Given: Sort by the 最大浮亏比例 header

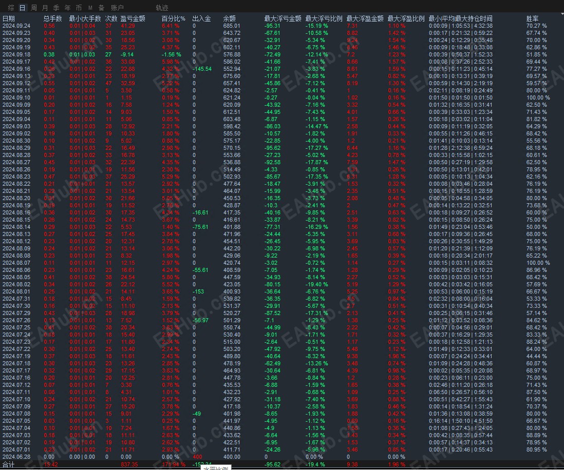Looking at the screenshot, I should pos(324,18).
